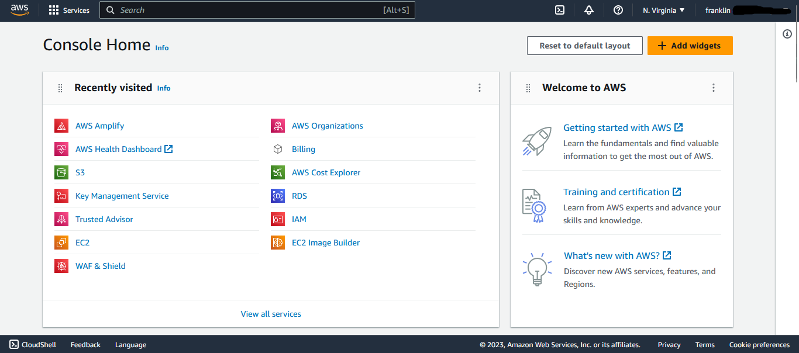Open the View all services link
The image size is (799, 353).
tap(271, 314)
